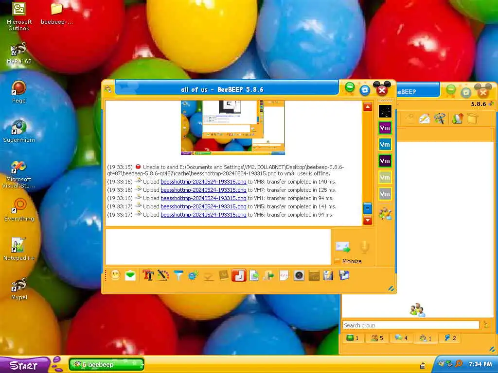
Task: Open the MyPal 68 desktop shortcut
Action: pyautogui.click(x=19, y=53)
